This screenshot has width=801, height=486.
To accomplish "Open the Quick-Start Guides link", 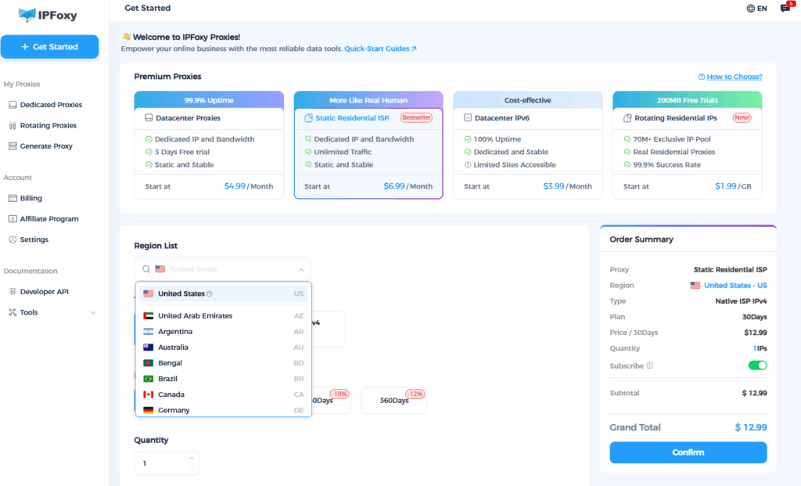I will [x=380, y=49].
